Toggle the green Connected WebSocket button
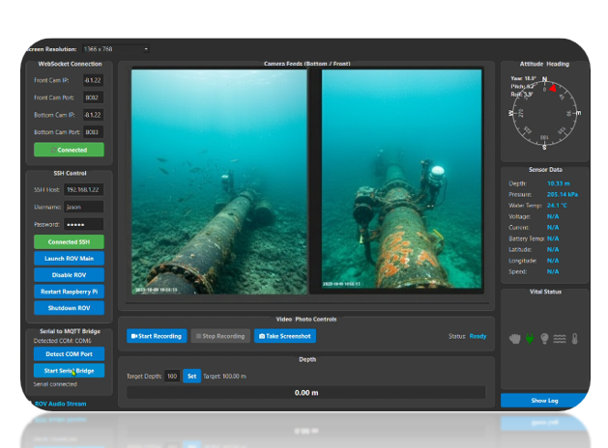Image resolution: width=608 pixels, height=448 pixels. [x=69, y=150]
